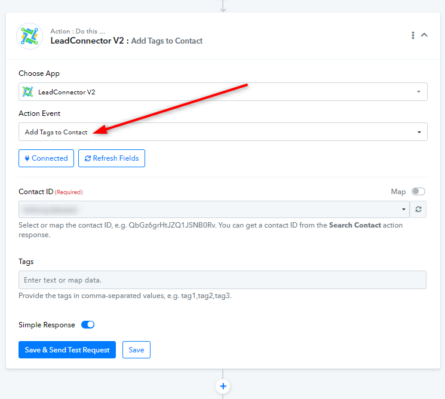Add a new step with plus icon
This screenshot has height=399, width=445.
point(223,386)
